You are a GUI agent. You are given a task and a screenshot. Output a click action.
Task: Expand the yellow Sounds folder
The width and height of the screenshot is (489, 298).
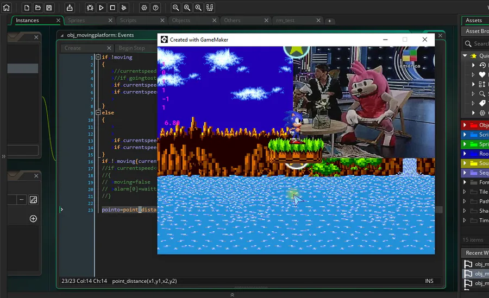pos(465,163)
